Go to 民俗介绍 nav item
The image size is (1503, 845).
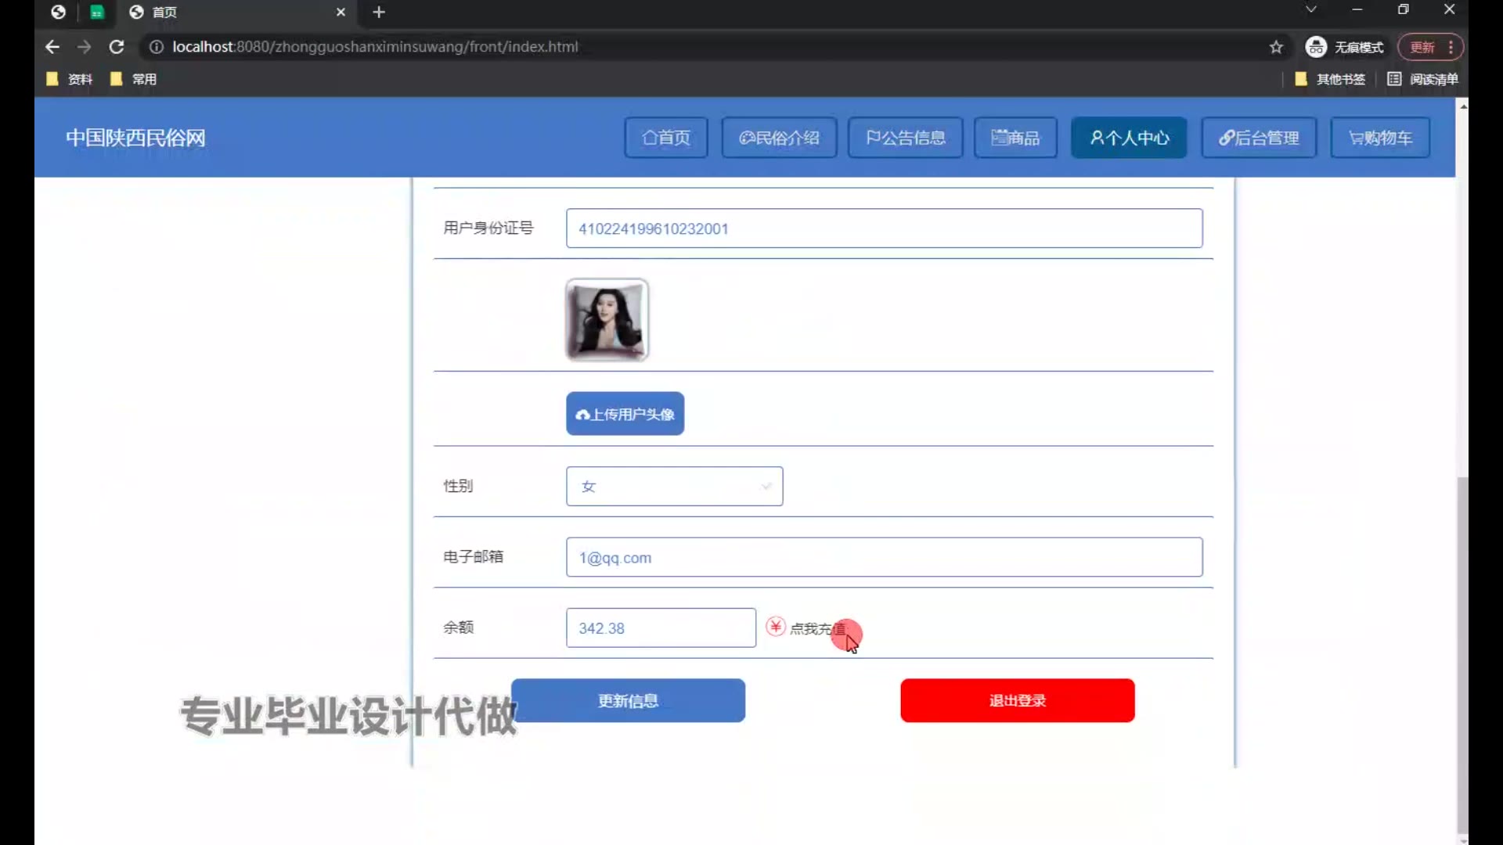click(x=779, y=138)
